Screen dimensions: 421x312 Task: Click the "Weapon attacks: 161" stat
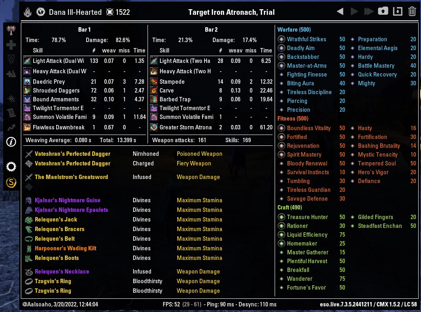[x=179, y=140]
